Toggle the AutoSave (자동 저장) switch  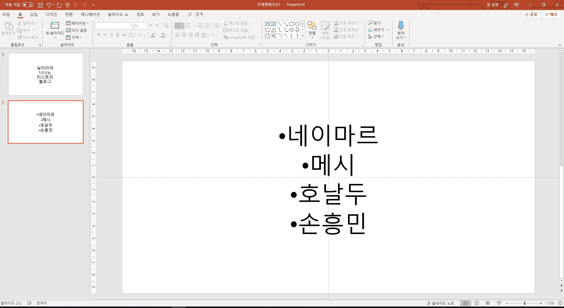point(28,5)
